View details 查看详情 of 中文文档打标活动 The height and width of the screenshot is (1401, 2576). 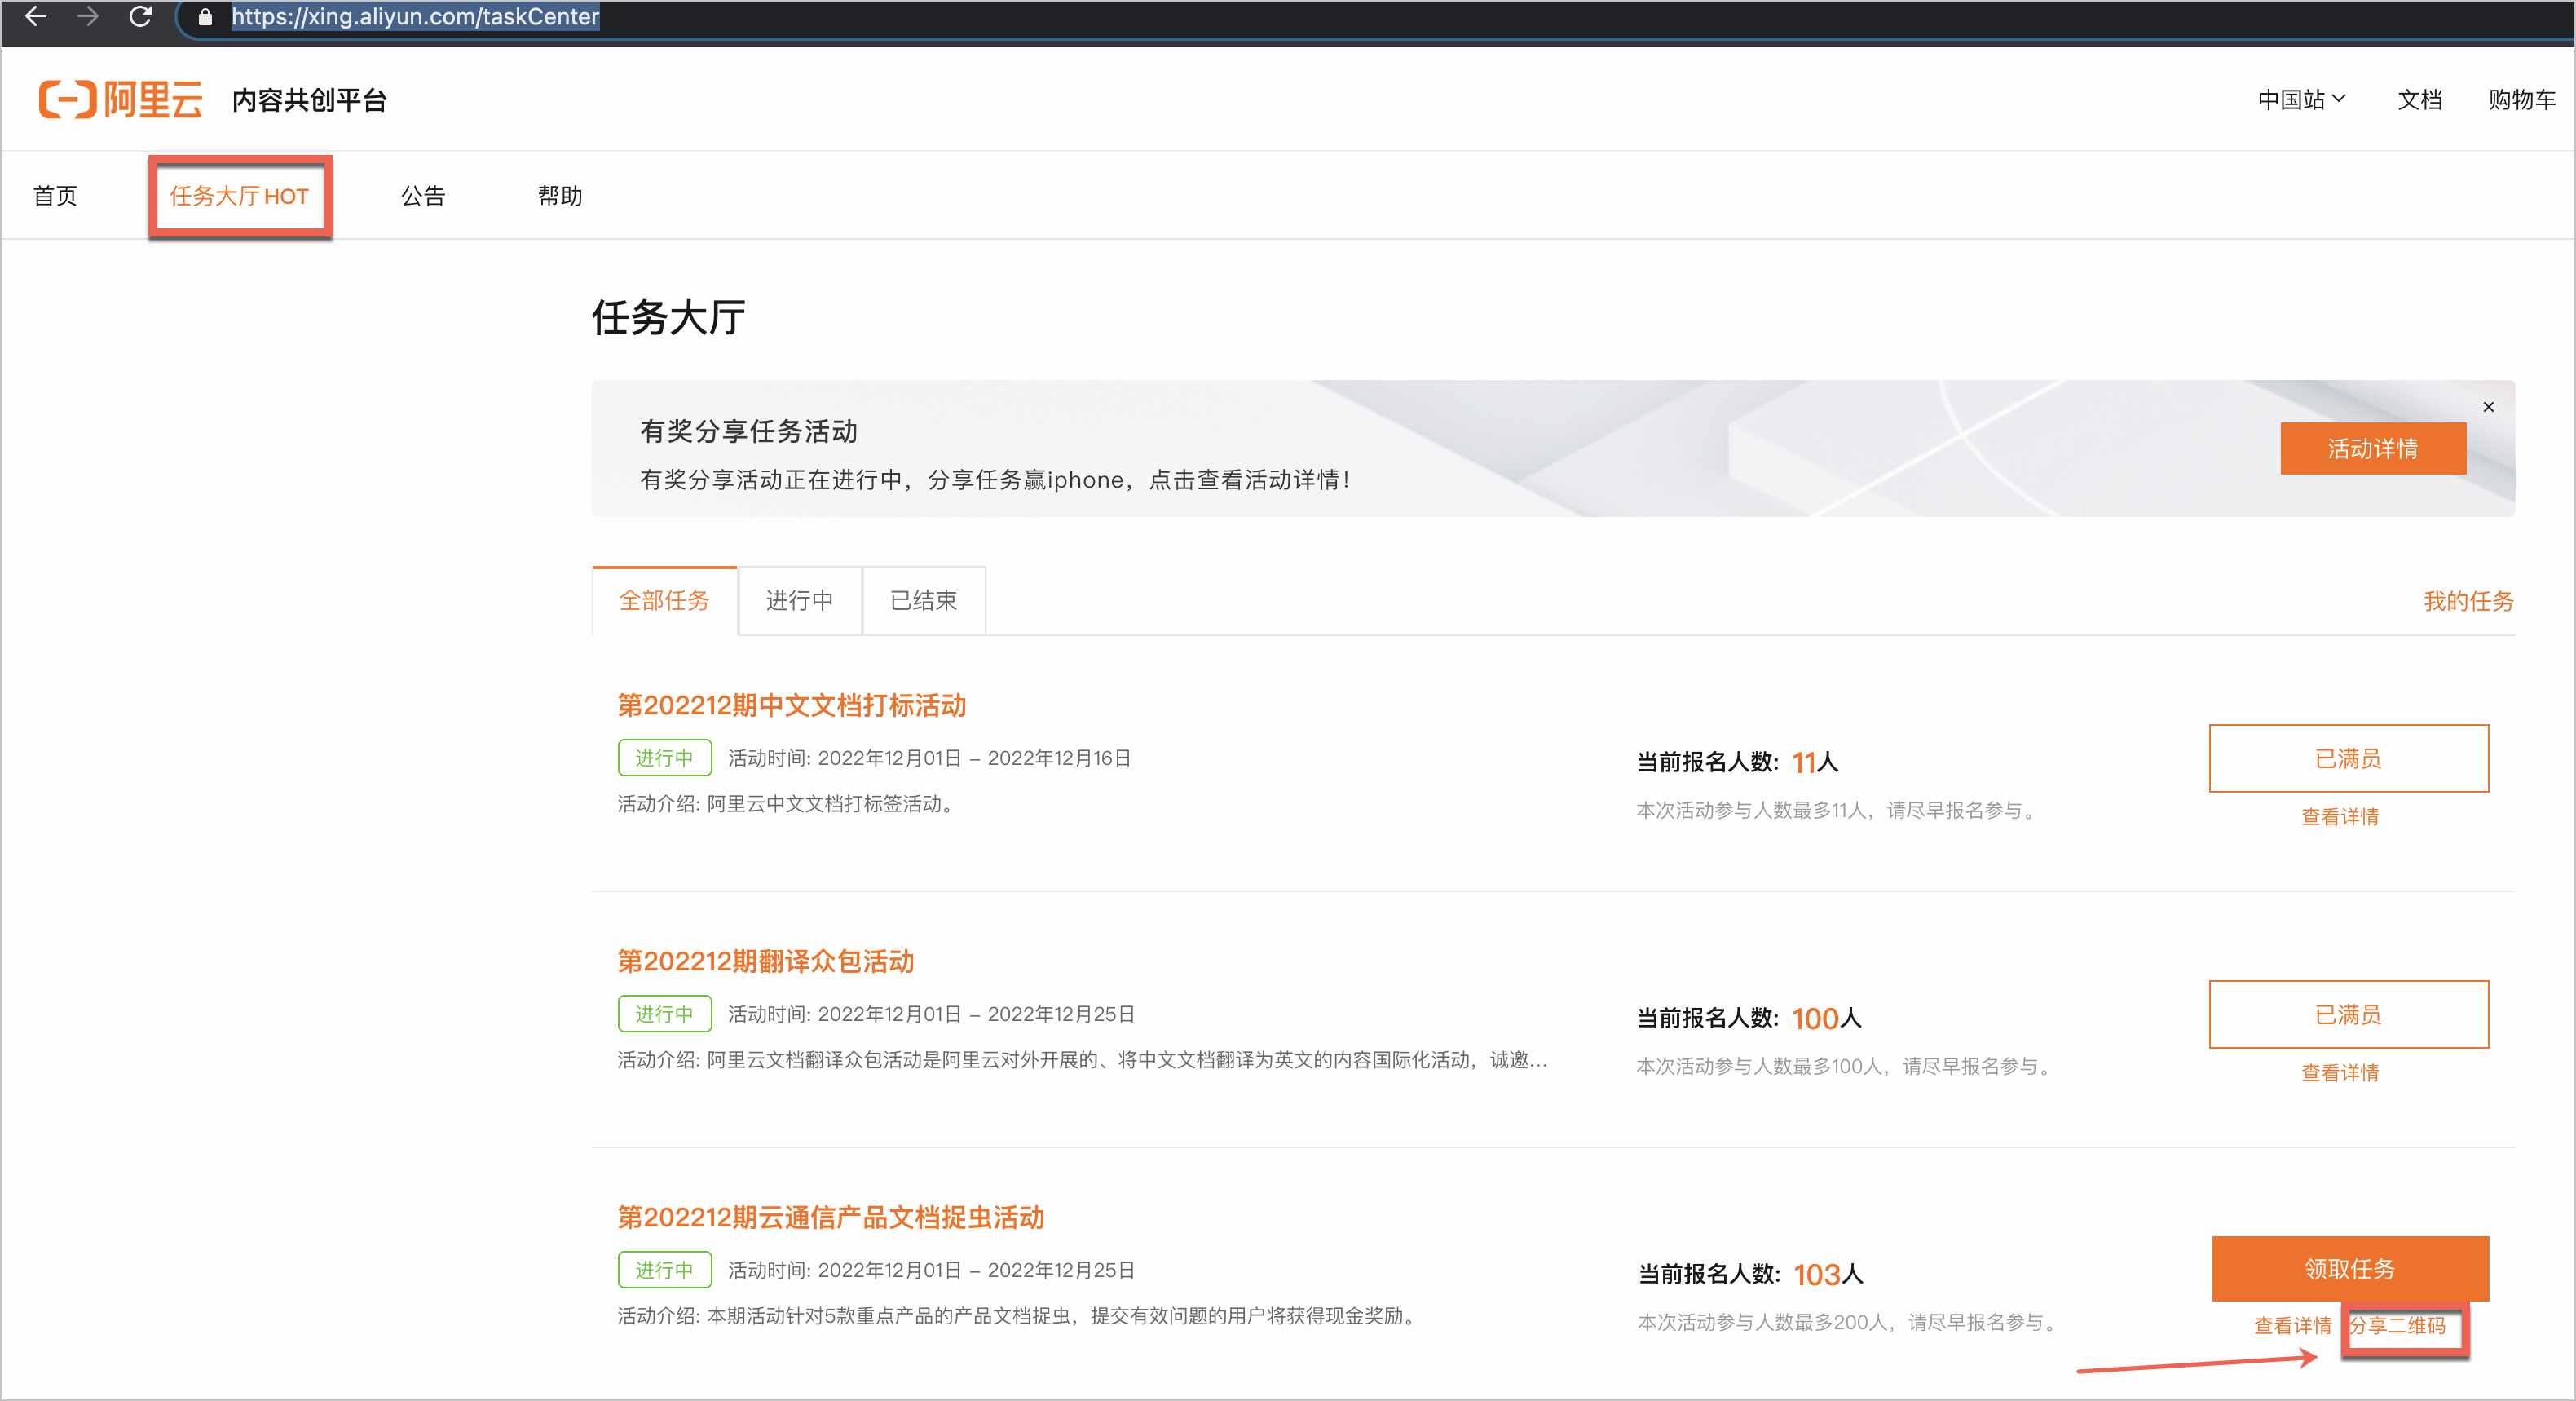click(x=2339, y=816)
